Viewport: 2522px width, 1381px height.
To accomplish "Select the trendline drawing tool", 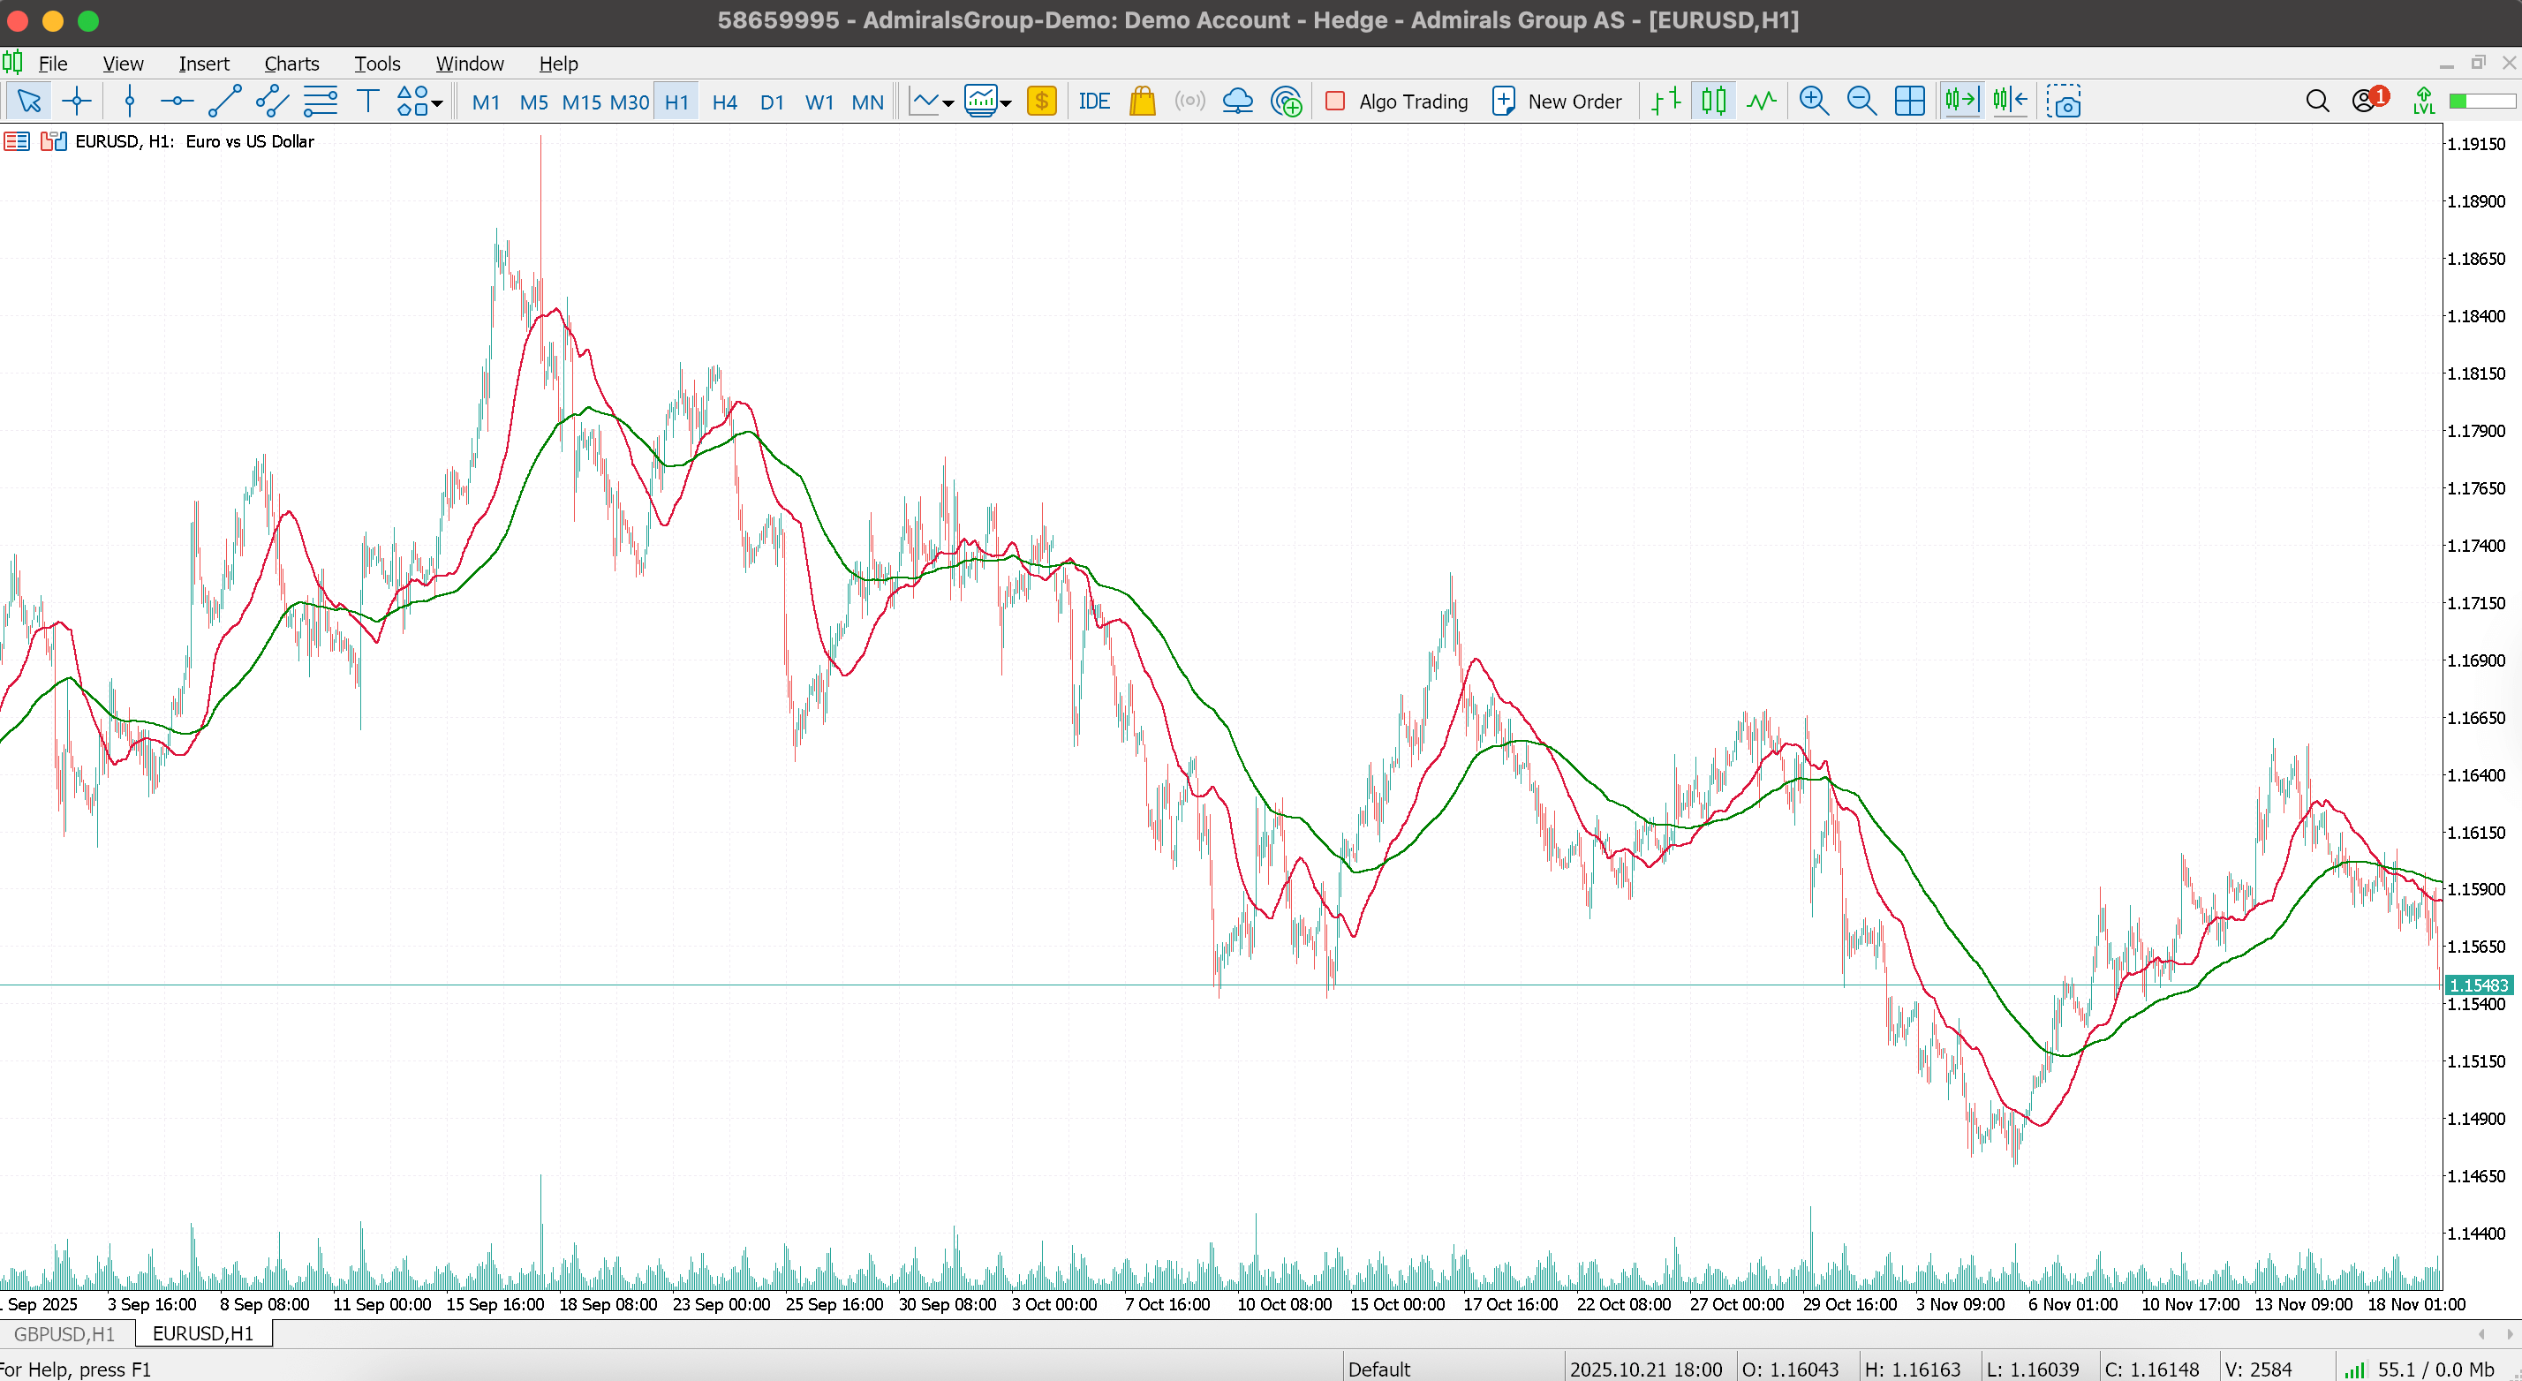I will pos(225,101).
